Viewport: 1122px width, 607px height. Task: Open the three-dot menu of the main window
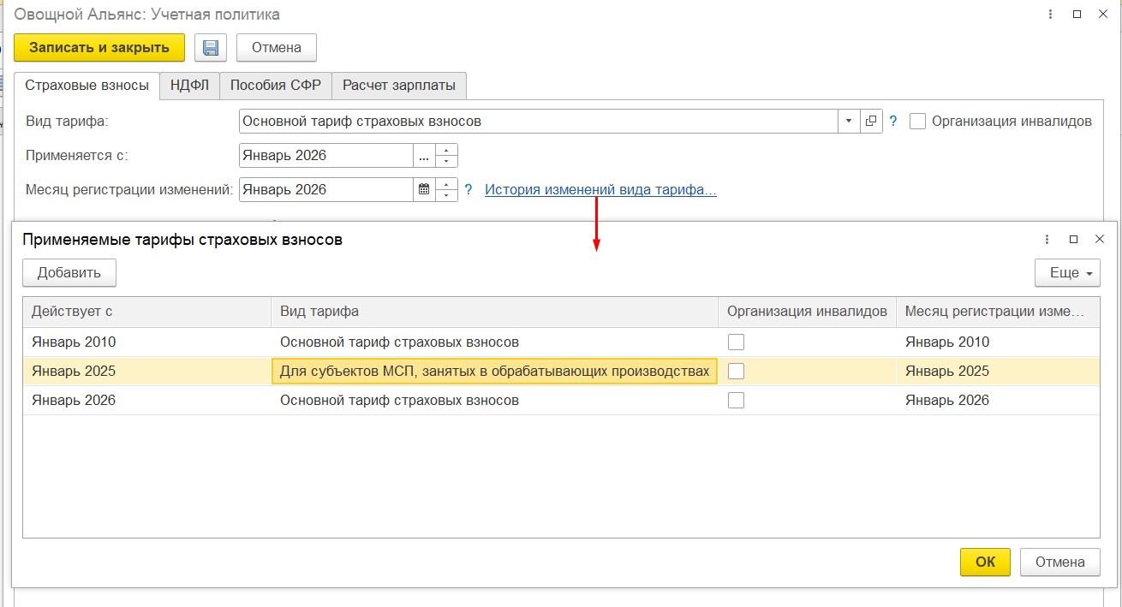click(1050, 15)
